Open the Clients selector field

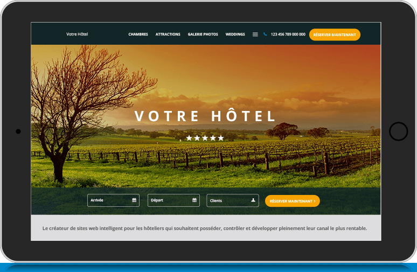[233, 200]
